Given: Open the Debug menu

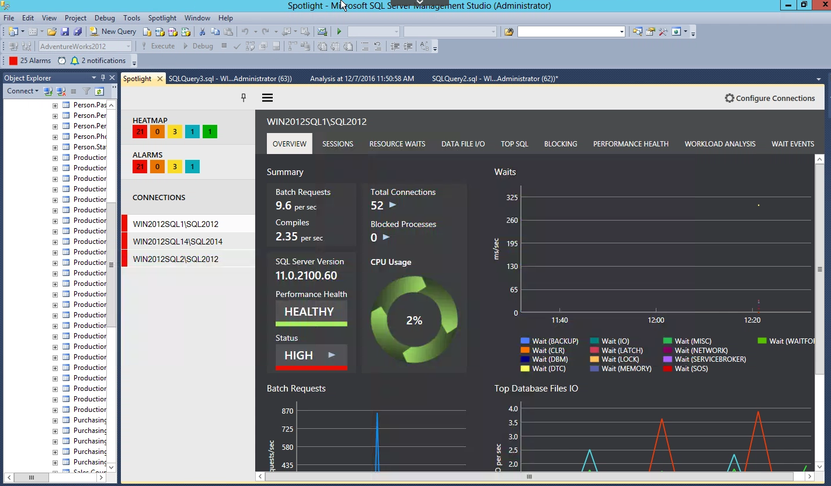Looking at the screenshot, I should click(105, 18).
